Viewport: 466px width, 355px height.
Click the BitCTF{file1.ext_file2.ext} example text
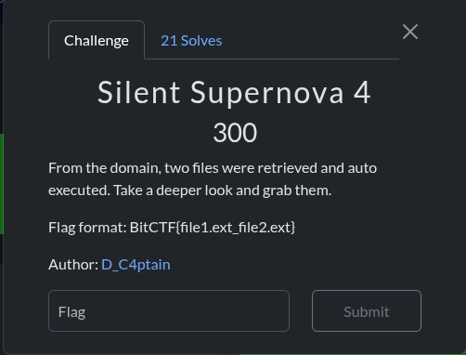click(x=213, y=228)
